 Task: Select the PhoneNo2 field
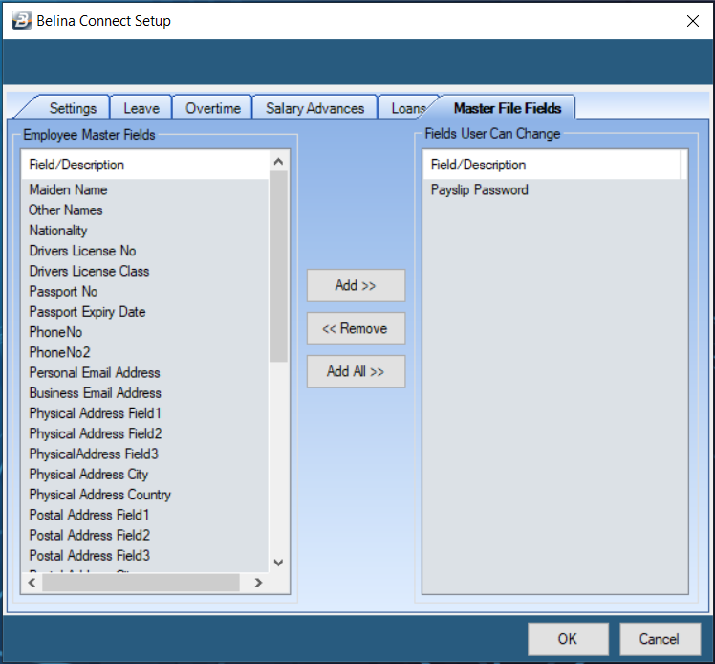(x=59, y=352)
